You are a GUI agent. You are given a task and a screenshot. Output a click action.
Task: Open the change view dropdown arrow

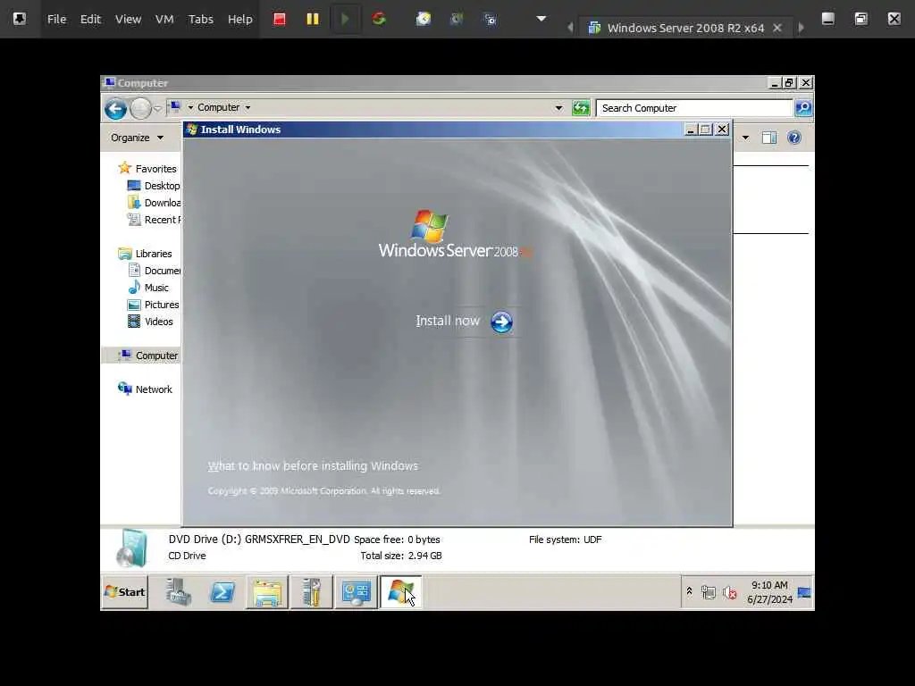[x=745, y=138]
